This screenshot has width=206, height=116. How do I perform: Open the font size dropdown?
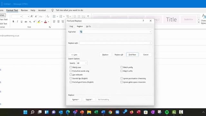(x=28, y=16)
